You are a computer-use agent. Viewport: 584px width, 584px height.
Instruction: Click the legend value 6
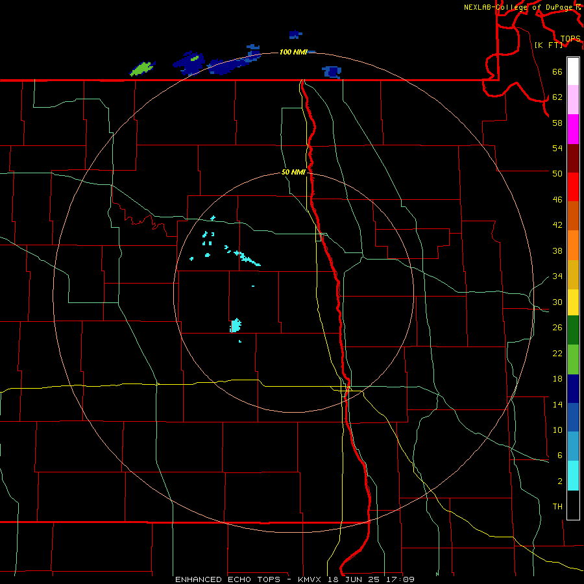point(559,456)
